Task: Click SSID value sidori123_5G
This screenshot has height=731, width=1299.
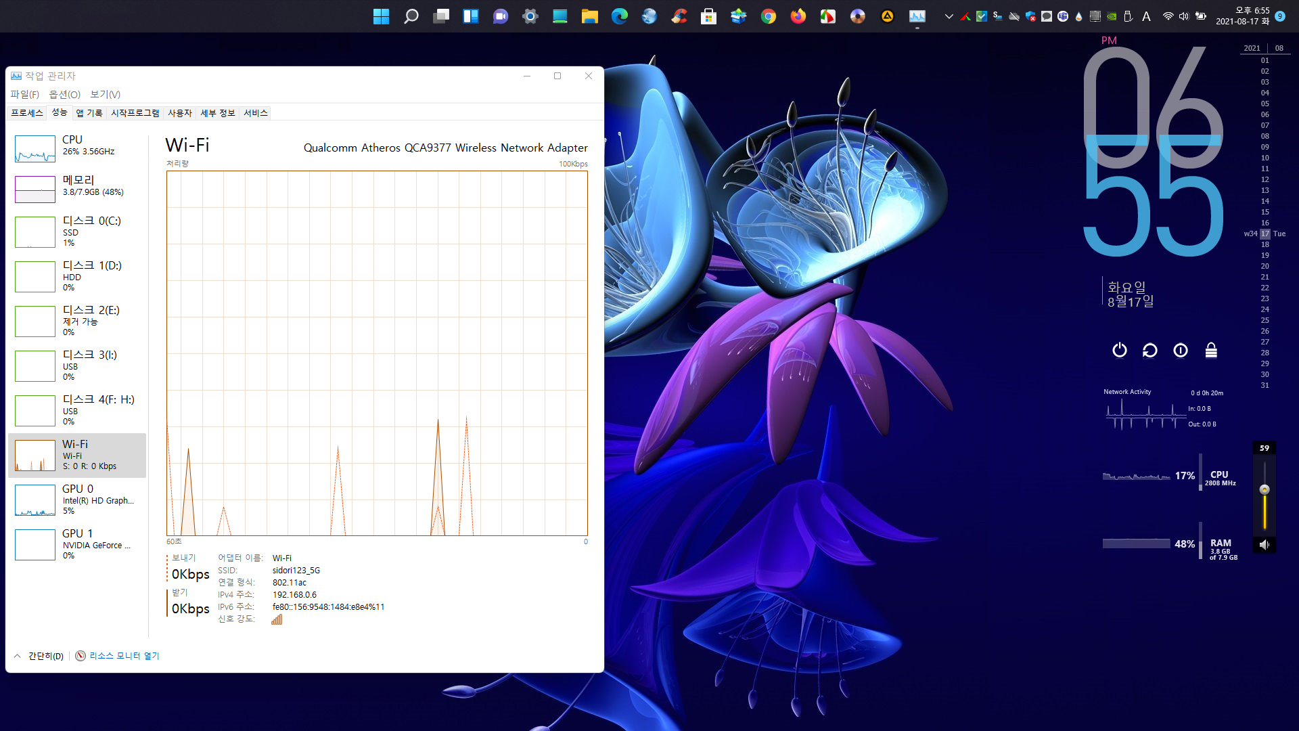Action: pos(296,571)
